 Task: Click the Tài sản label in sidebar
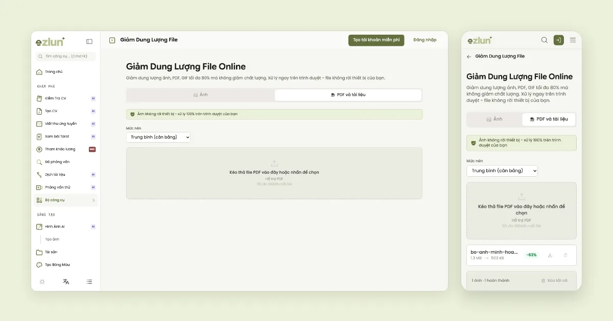pyautogui.click(x=51, y=252)
